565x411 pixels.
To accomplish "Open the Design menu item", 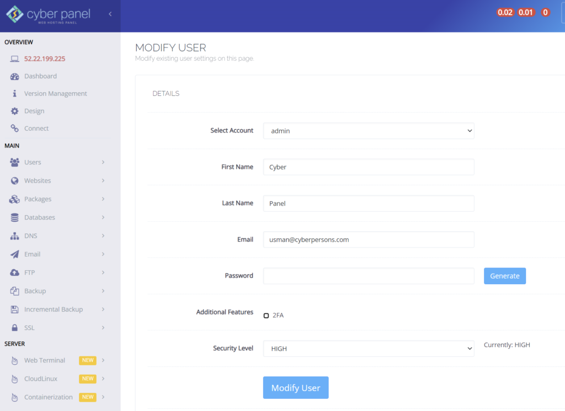I will pos(34,111).
